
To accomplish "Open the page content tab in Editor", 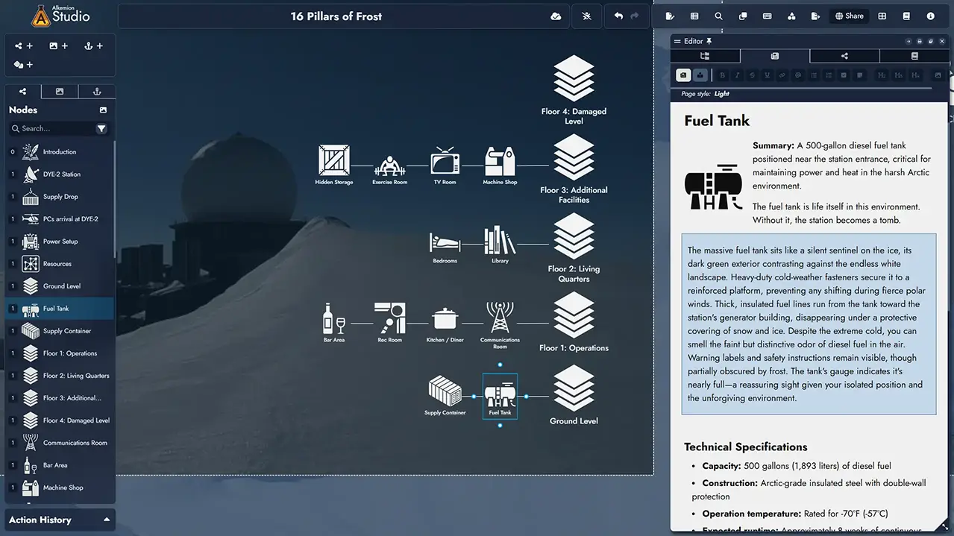I will coord(774,56).
